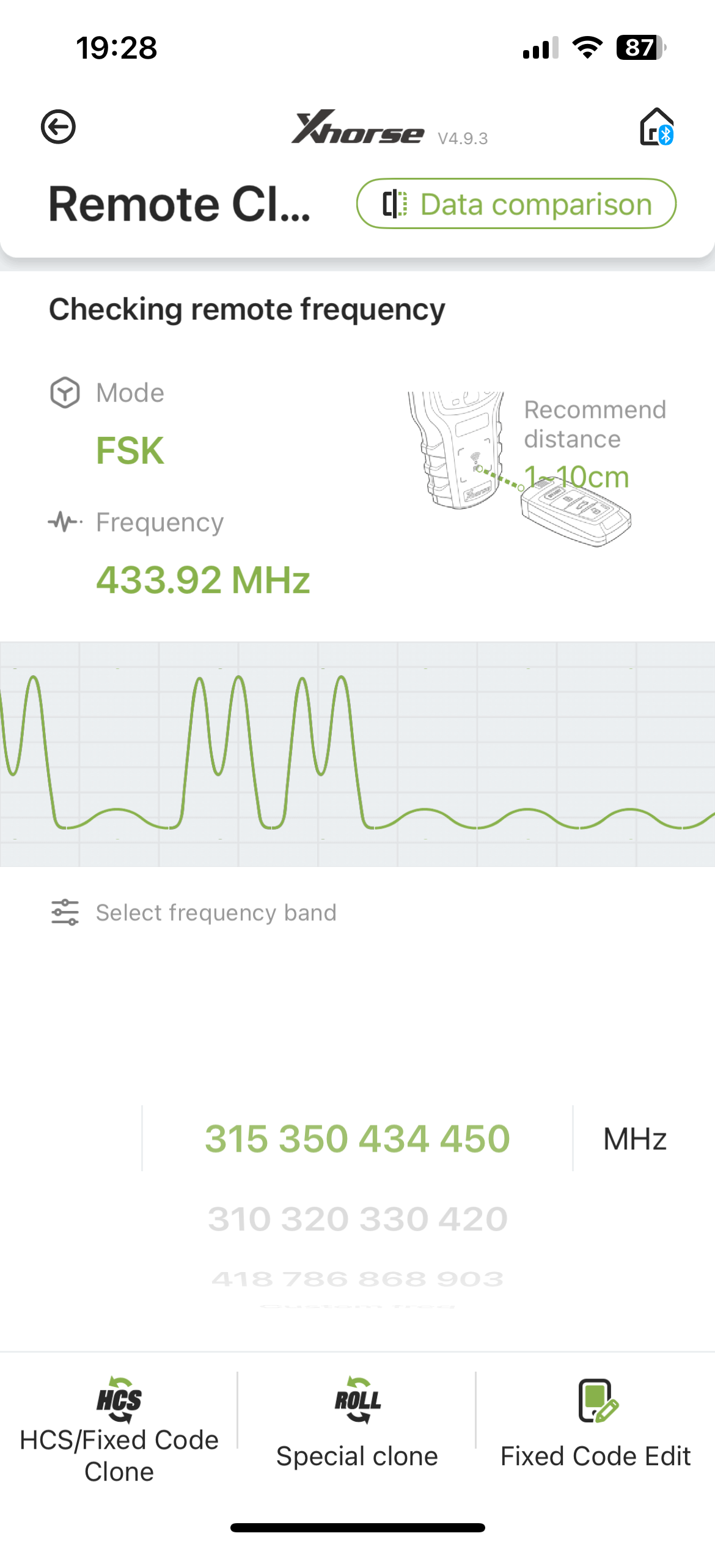
Task: Tap the 433.92 MHz frequency reading
Action: pyautogui.click(x=204, y=580)
